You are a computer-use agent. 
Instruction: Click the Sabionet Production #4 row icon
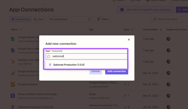point(13,107)
